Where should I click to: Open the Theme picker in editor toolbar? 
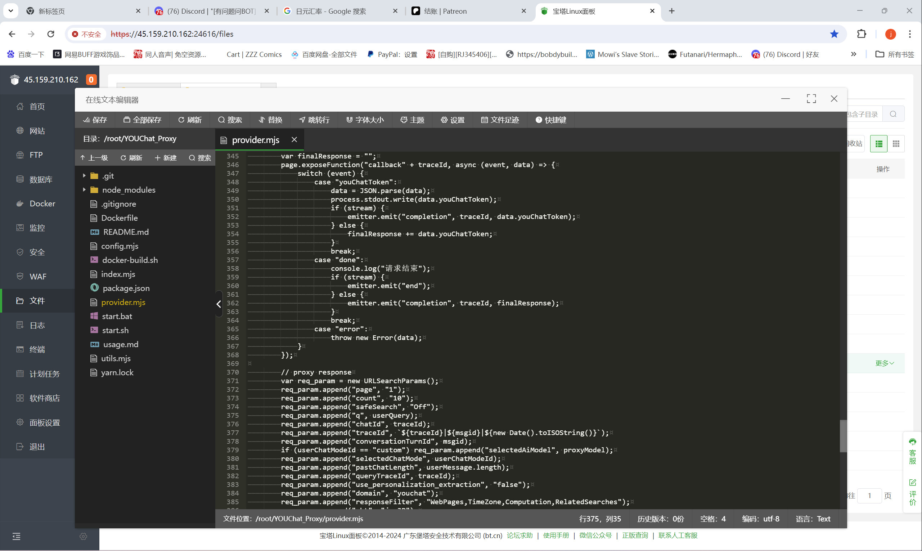[412, 120]
